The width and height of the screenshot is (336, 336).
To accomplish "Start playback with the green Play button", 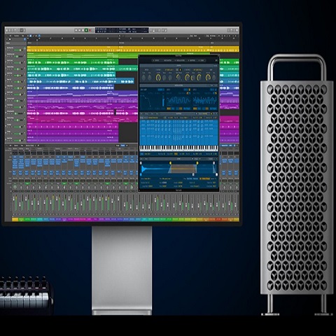I will [x=86, y=30].
